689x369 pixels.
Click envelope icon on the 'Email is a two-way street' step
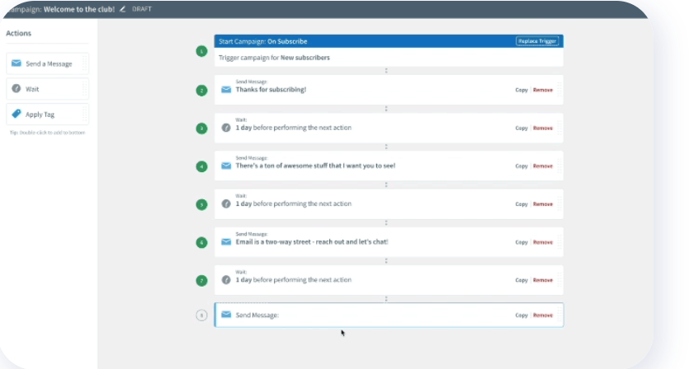[226, 242]
